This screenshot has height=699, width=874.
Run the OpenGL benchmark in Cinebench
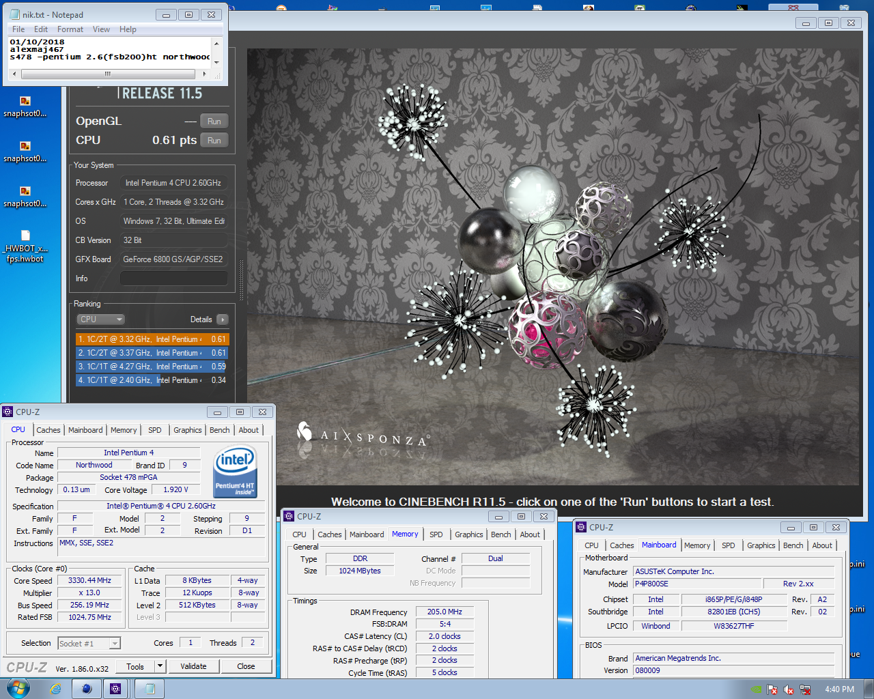pyautogui.click(x=214, y=122)
